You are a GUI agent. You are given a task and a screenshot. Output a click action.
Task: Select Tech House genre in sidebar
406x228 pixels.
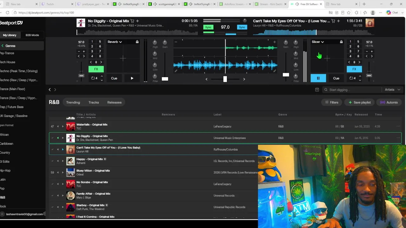coord(8,62)
